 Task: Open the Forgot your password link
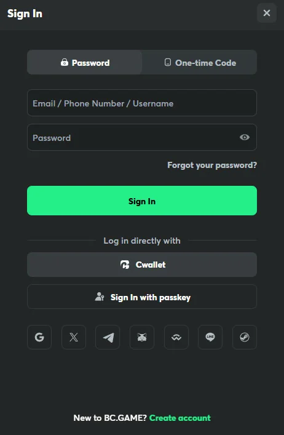pyautogui.click(x=212, y=165)
